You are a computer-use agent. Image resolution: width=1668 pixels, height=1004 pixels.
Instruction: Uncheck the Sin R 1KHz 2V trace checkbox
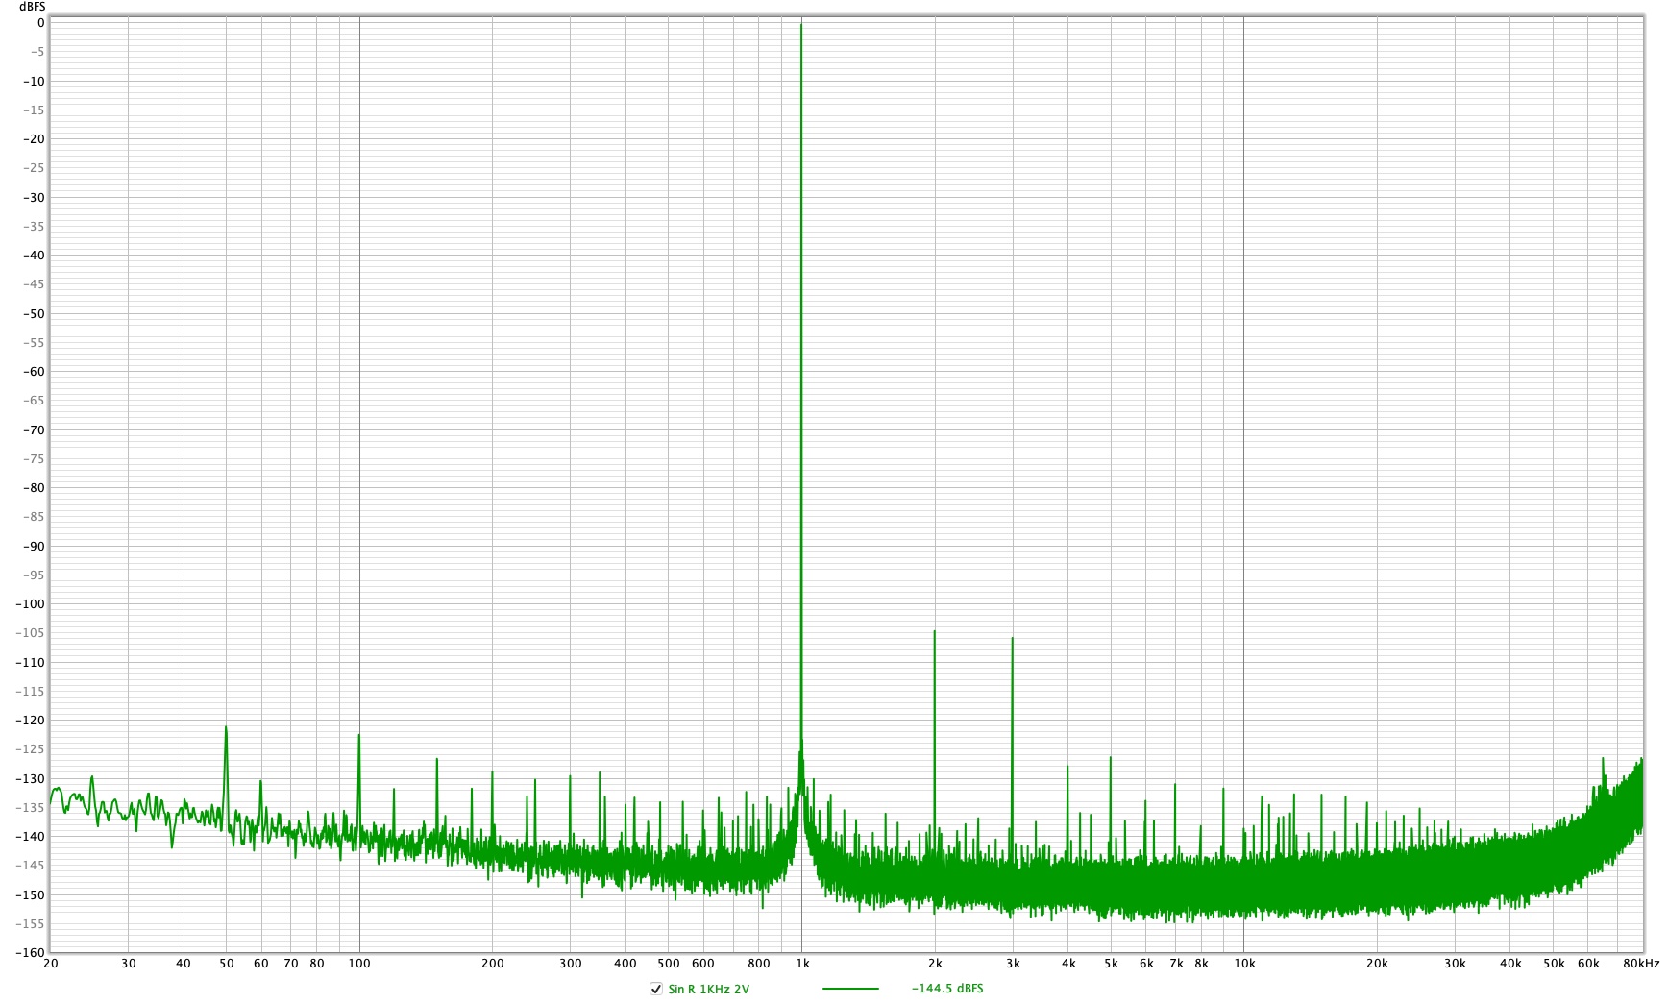pos(656,989)
